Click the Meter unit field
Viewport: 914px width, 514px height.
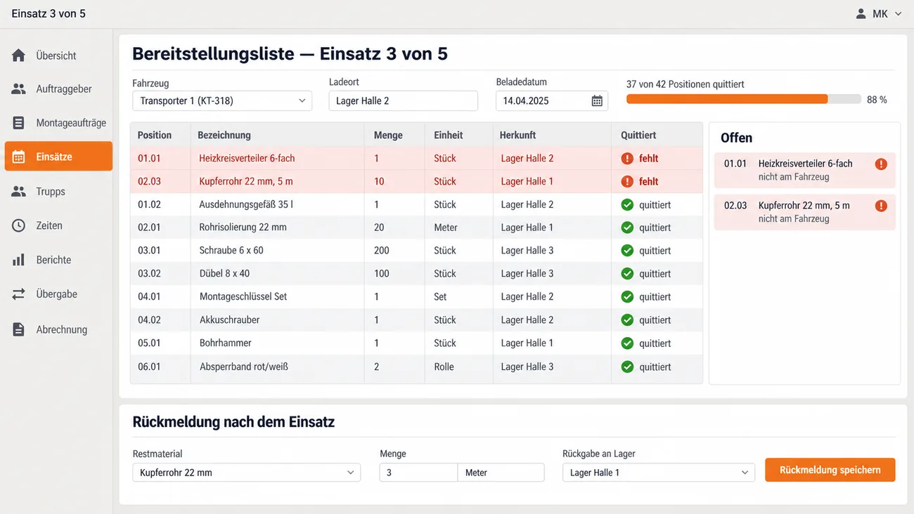(501, 473)
